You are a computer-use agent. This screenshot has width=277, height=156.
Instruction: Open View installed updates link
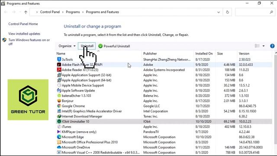click(x=24, y=34)
